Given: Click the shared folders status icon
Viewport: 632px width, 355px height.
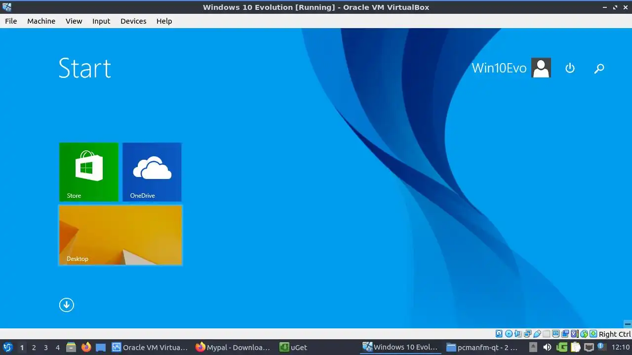Looking at the screenshot, I should (547, 334).
